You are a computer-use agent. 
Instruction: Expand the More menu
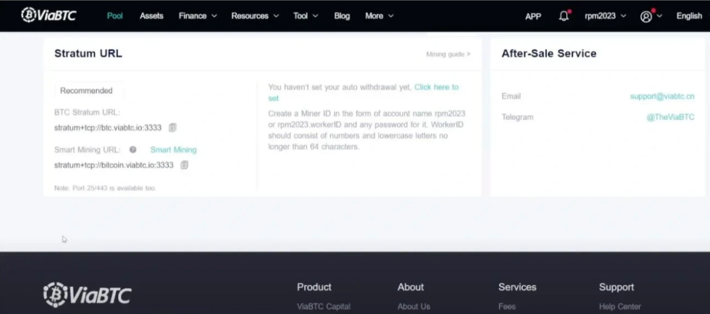click(379, 16)
